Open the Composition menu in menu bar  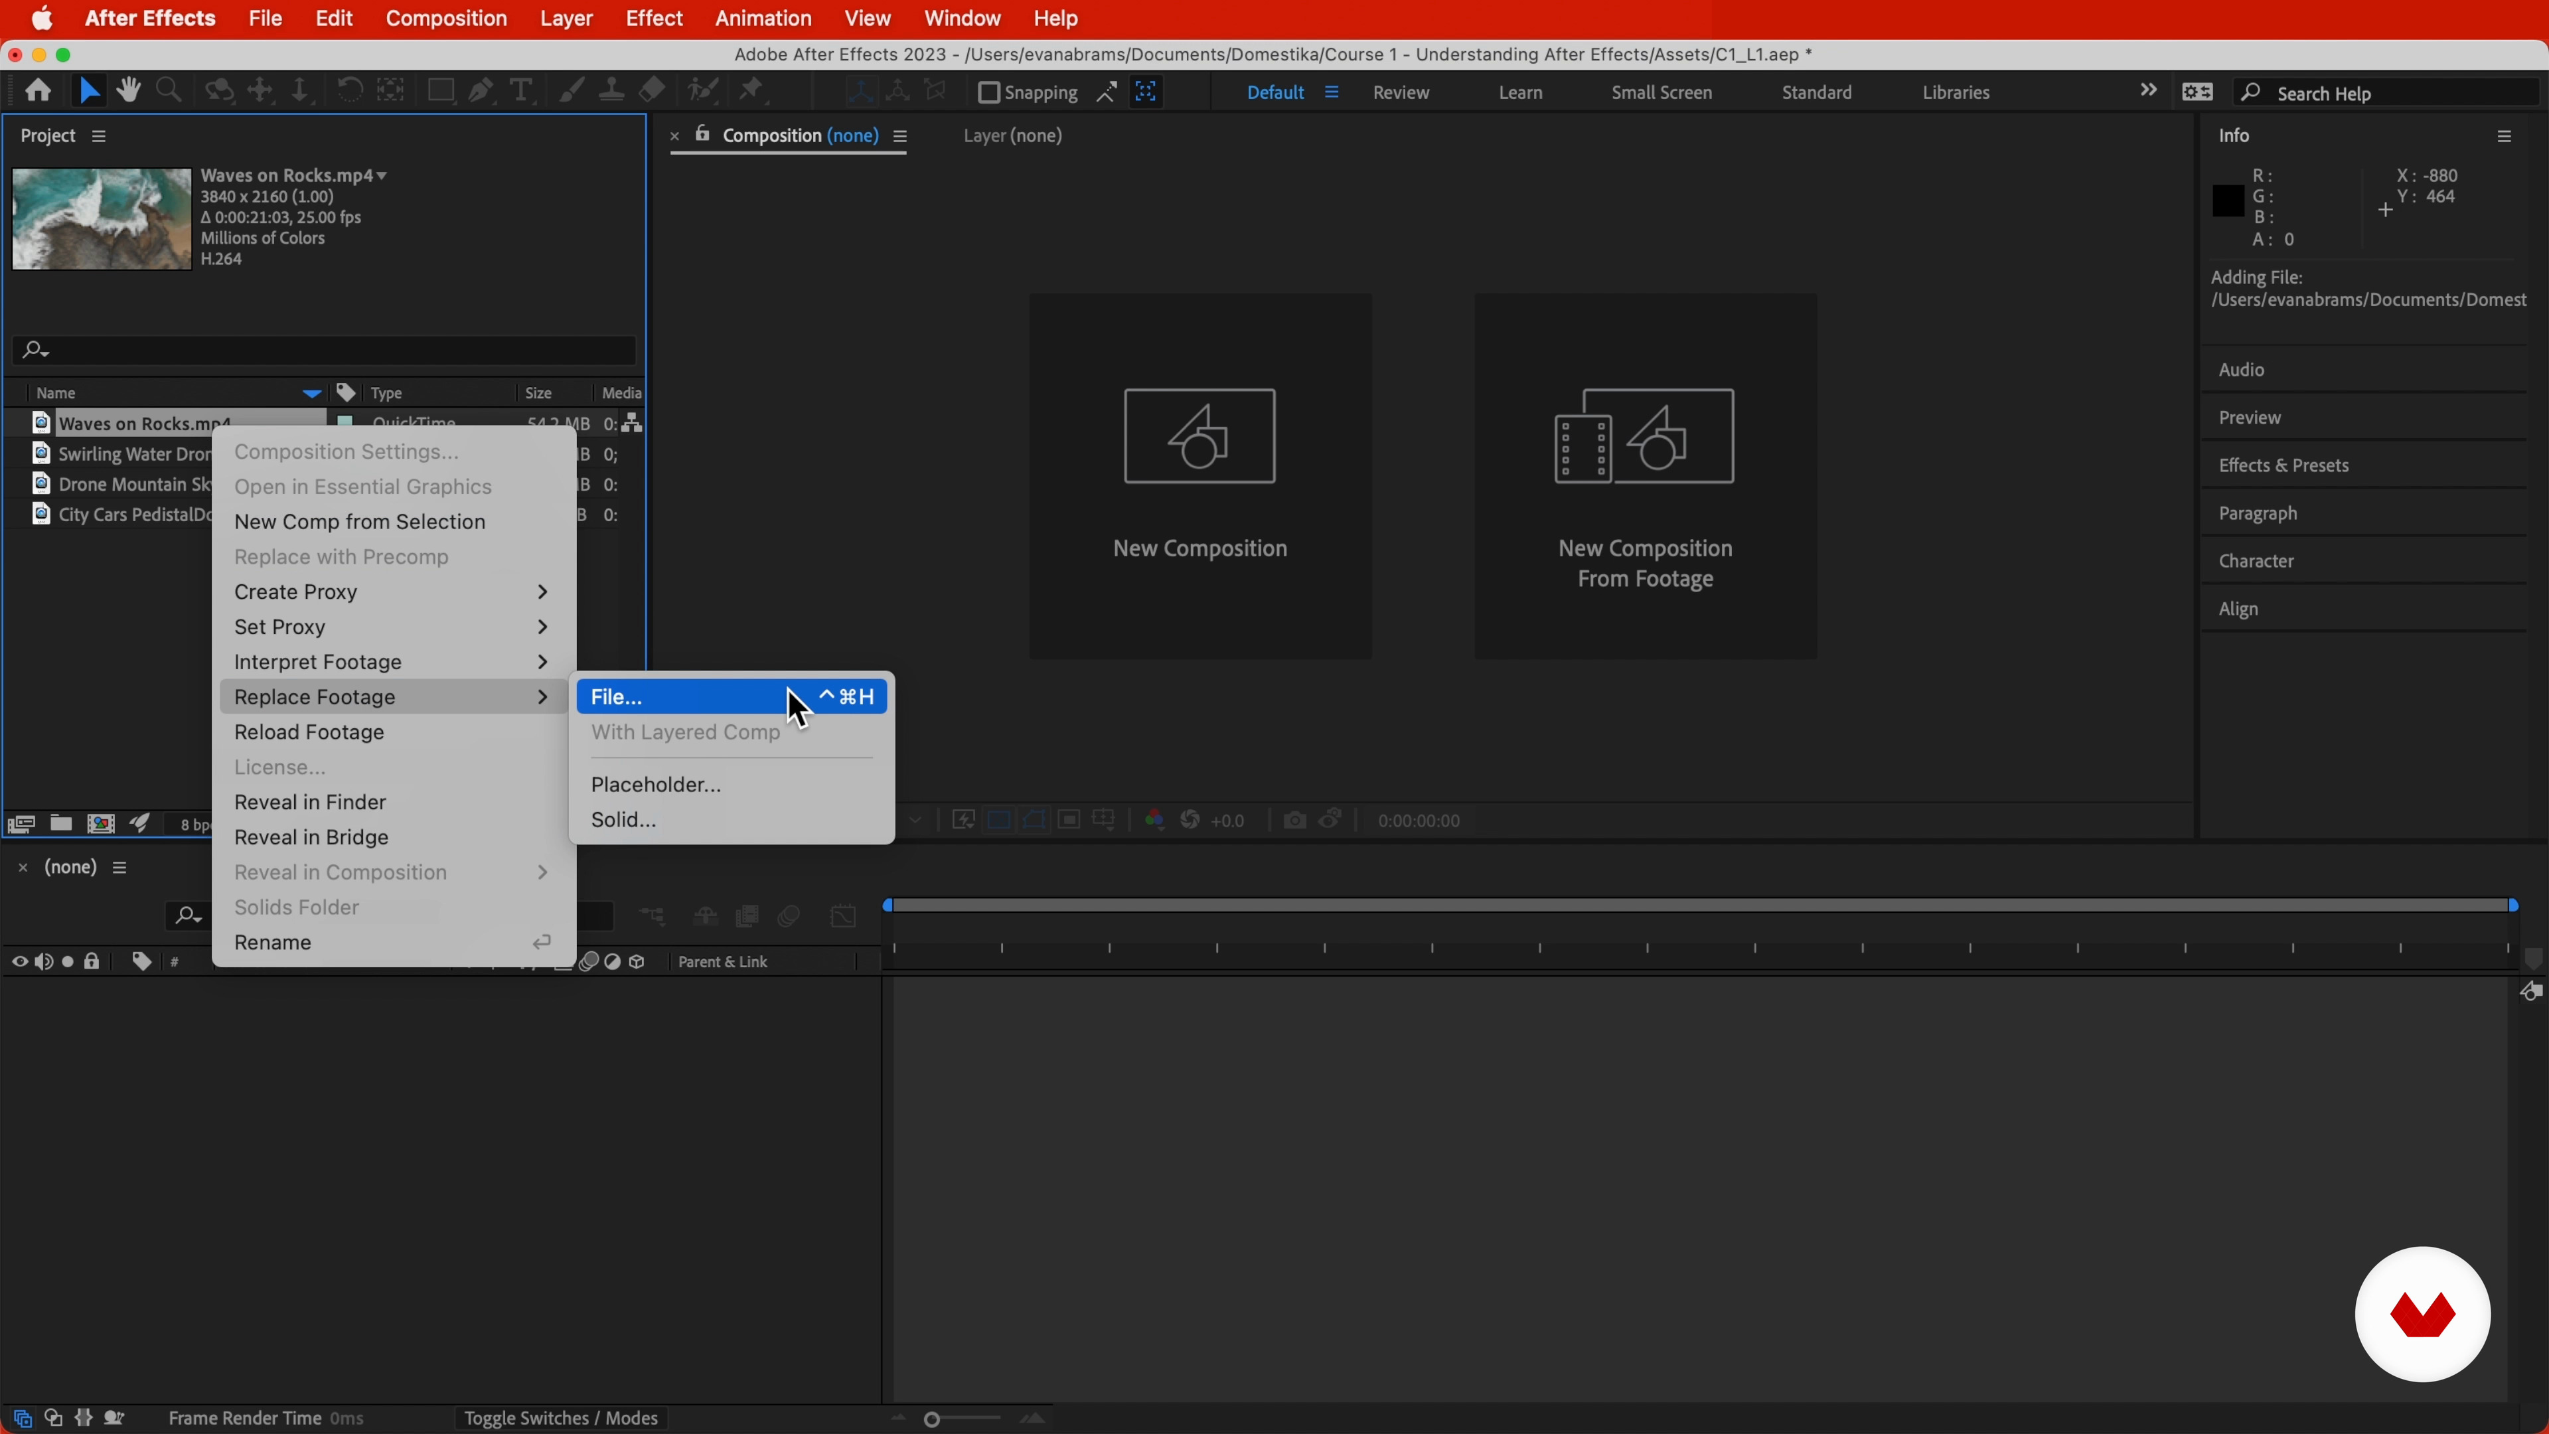point(446,19)
